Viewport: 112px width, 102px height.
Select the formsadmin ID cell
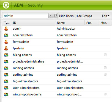pyautogui.click(x=21, y=42)
